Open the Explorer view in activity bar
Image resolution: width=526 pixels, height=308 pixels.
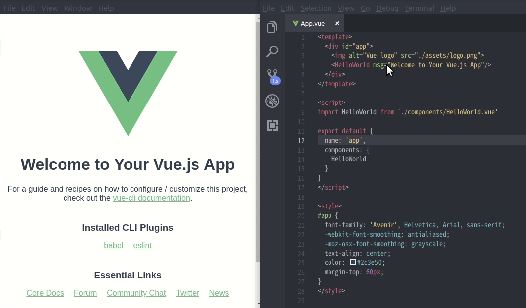(272, 27)
